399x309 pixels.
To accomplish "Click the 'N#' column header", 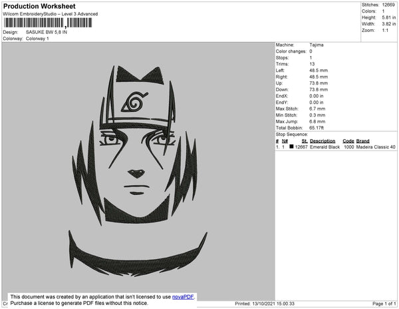I will point(285,141).
